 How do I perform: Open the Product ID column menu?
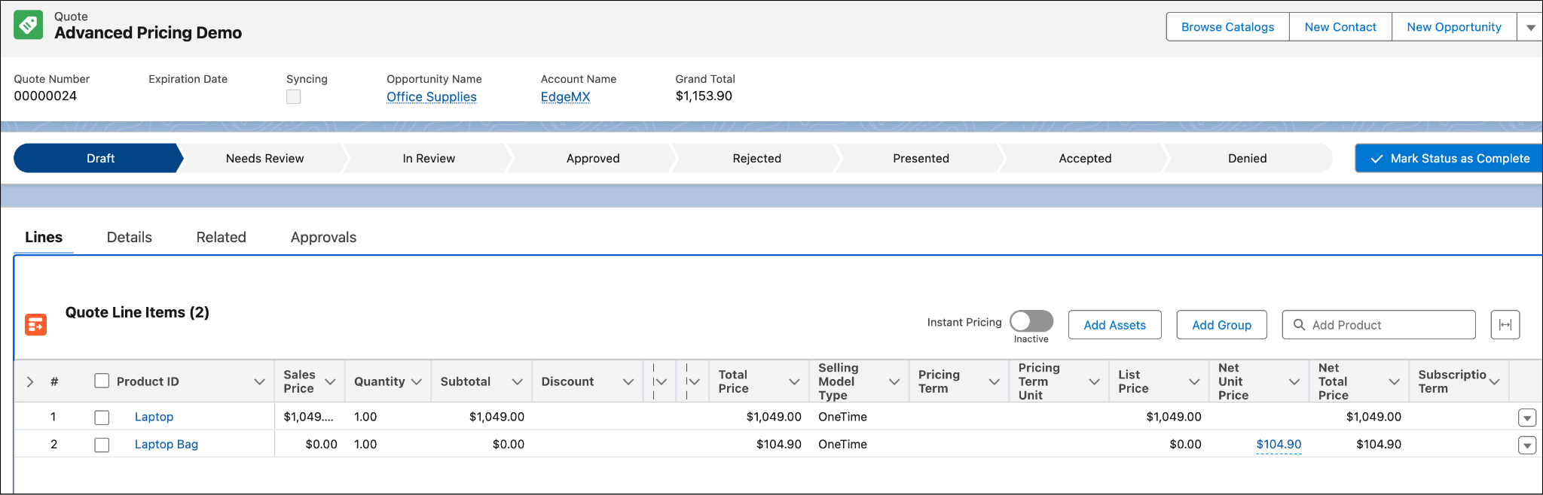(259, 381)
